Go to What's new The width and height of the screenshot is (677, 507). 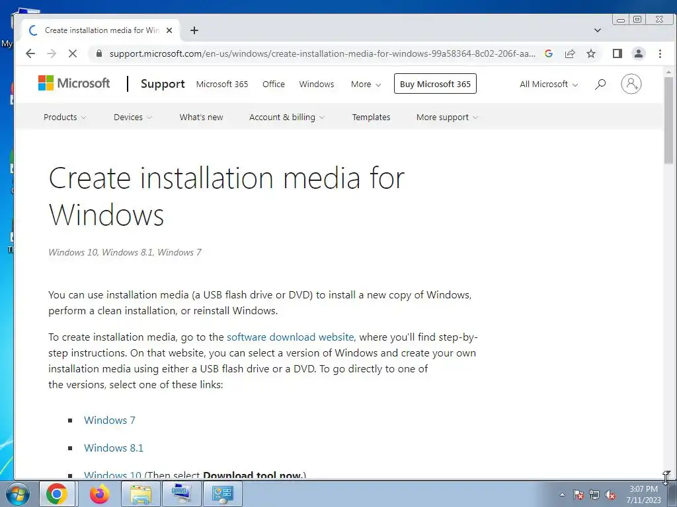[x=201, y=117]
